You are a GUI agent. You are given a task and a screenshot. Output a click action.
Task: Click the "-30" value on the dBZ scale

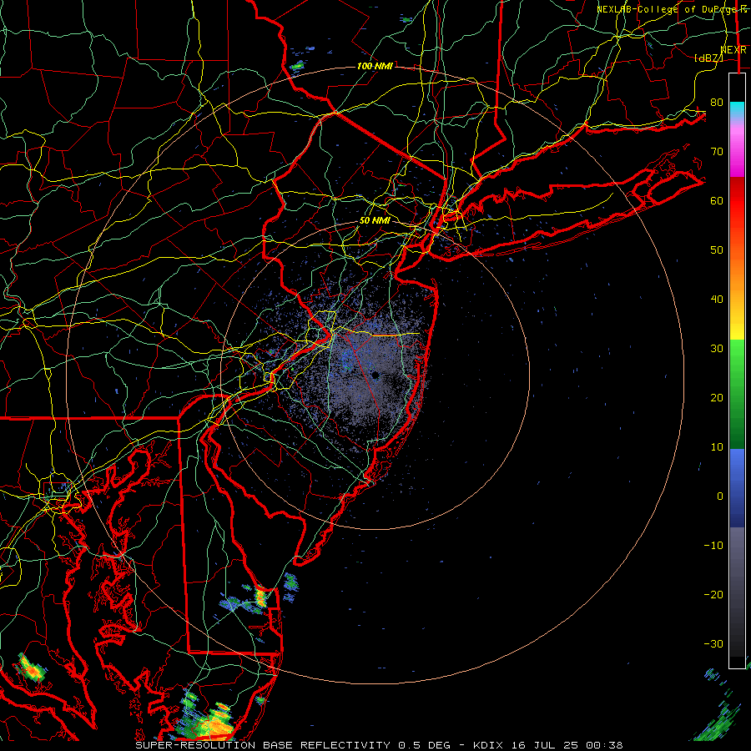pos(713,644)
